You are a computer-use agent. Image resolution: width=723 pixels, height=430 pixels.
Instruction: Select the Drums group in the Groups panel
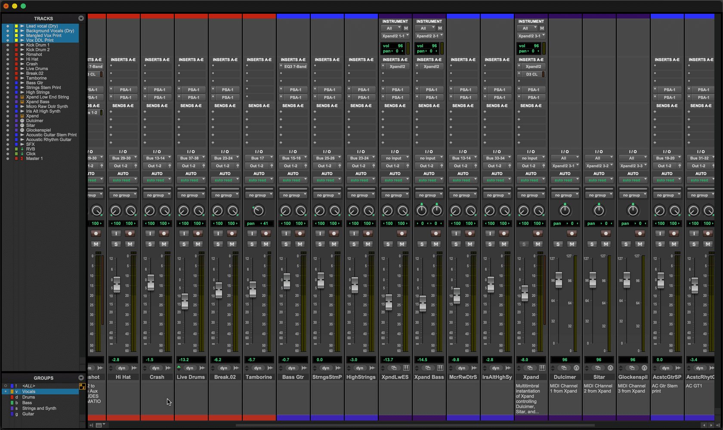click(29, 397)
